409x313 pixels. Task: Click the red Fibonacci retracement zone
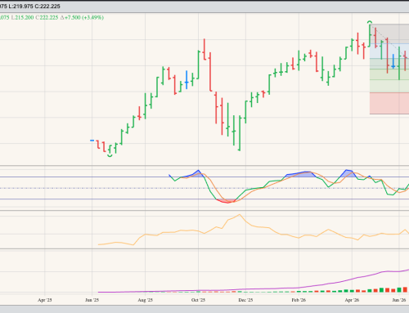(x=389, y=103)
